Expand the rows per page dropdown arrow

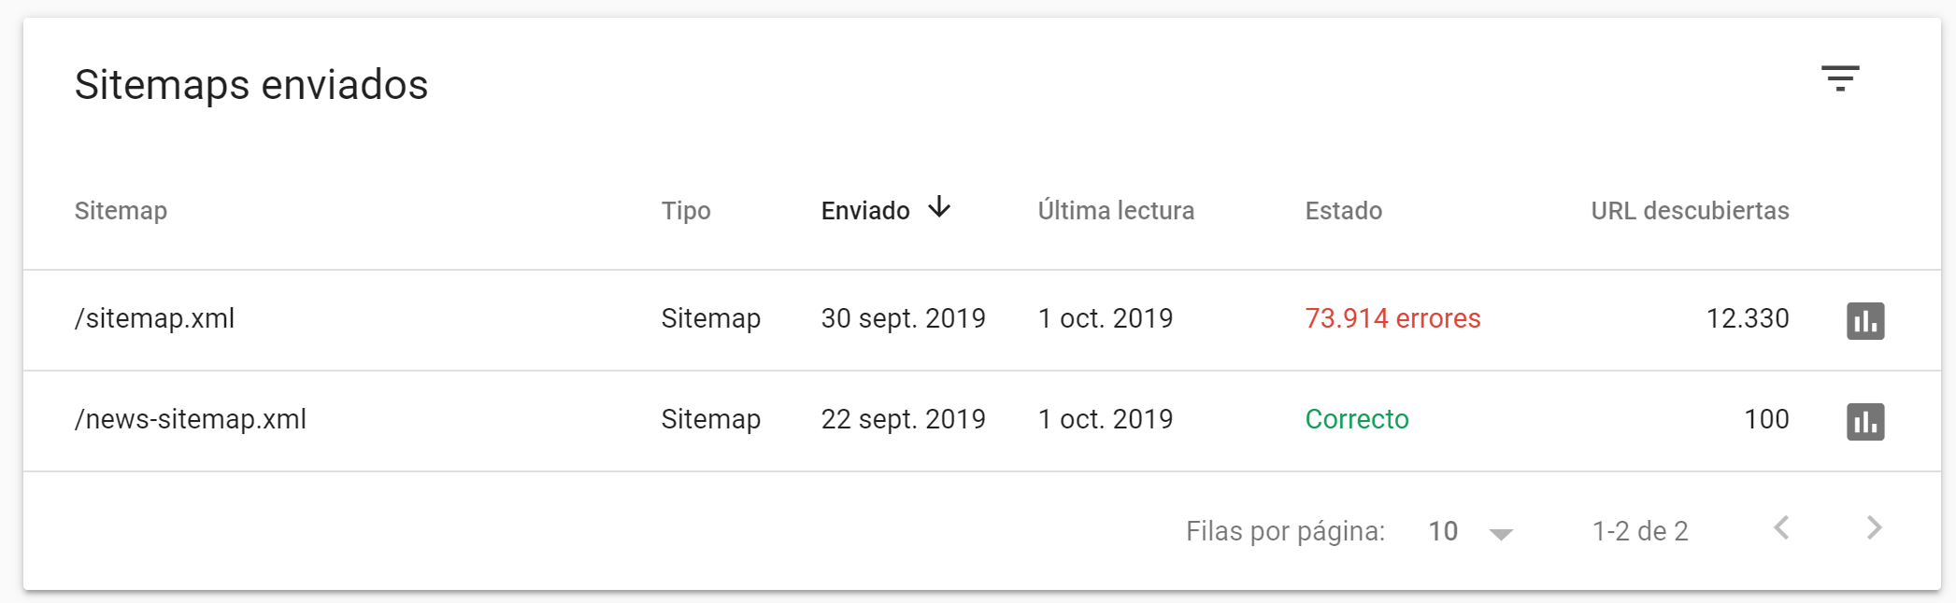pos(1501,534)
